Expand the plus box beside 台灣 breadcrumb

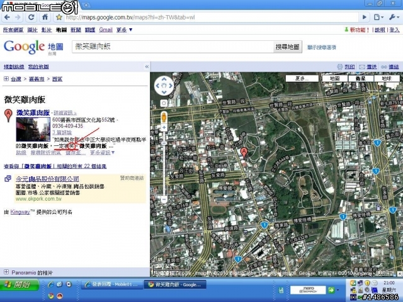(x=6, y=79)
